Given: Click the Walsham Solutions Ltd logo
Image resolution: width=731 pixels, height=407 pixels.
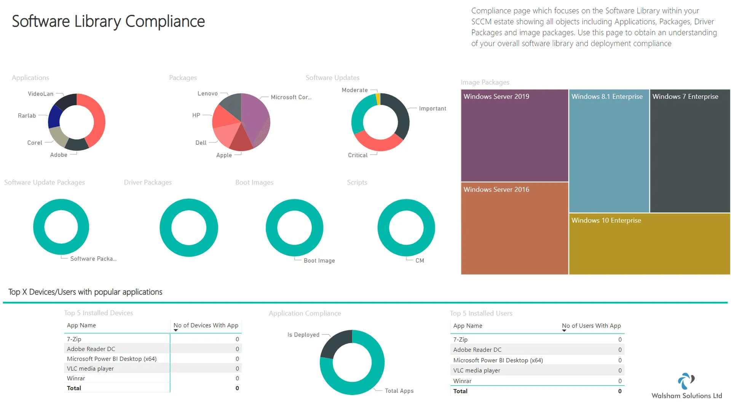Looking at the screenshot, I should tap(686, 386).
